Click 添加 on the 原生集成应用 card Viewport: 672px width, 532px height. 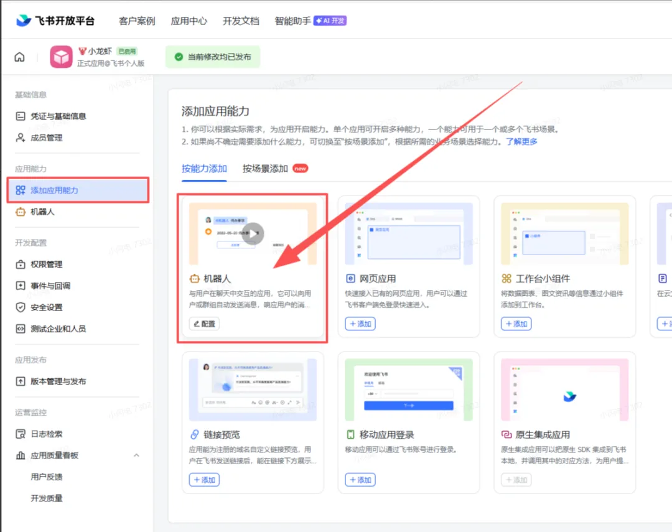click(x=516, y=480)
